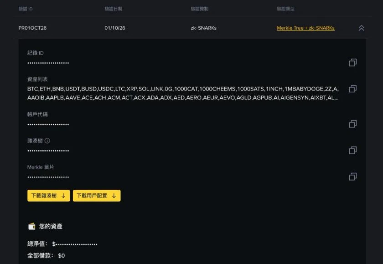
Task: Copy the Merkle 葉片 value
Action: (353, 177)
